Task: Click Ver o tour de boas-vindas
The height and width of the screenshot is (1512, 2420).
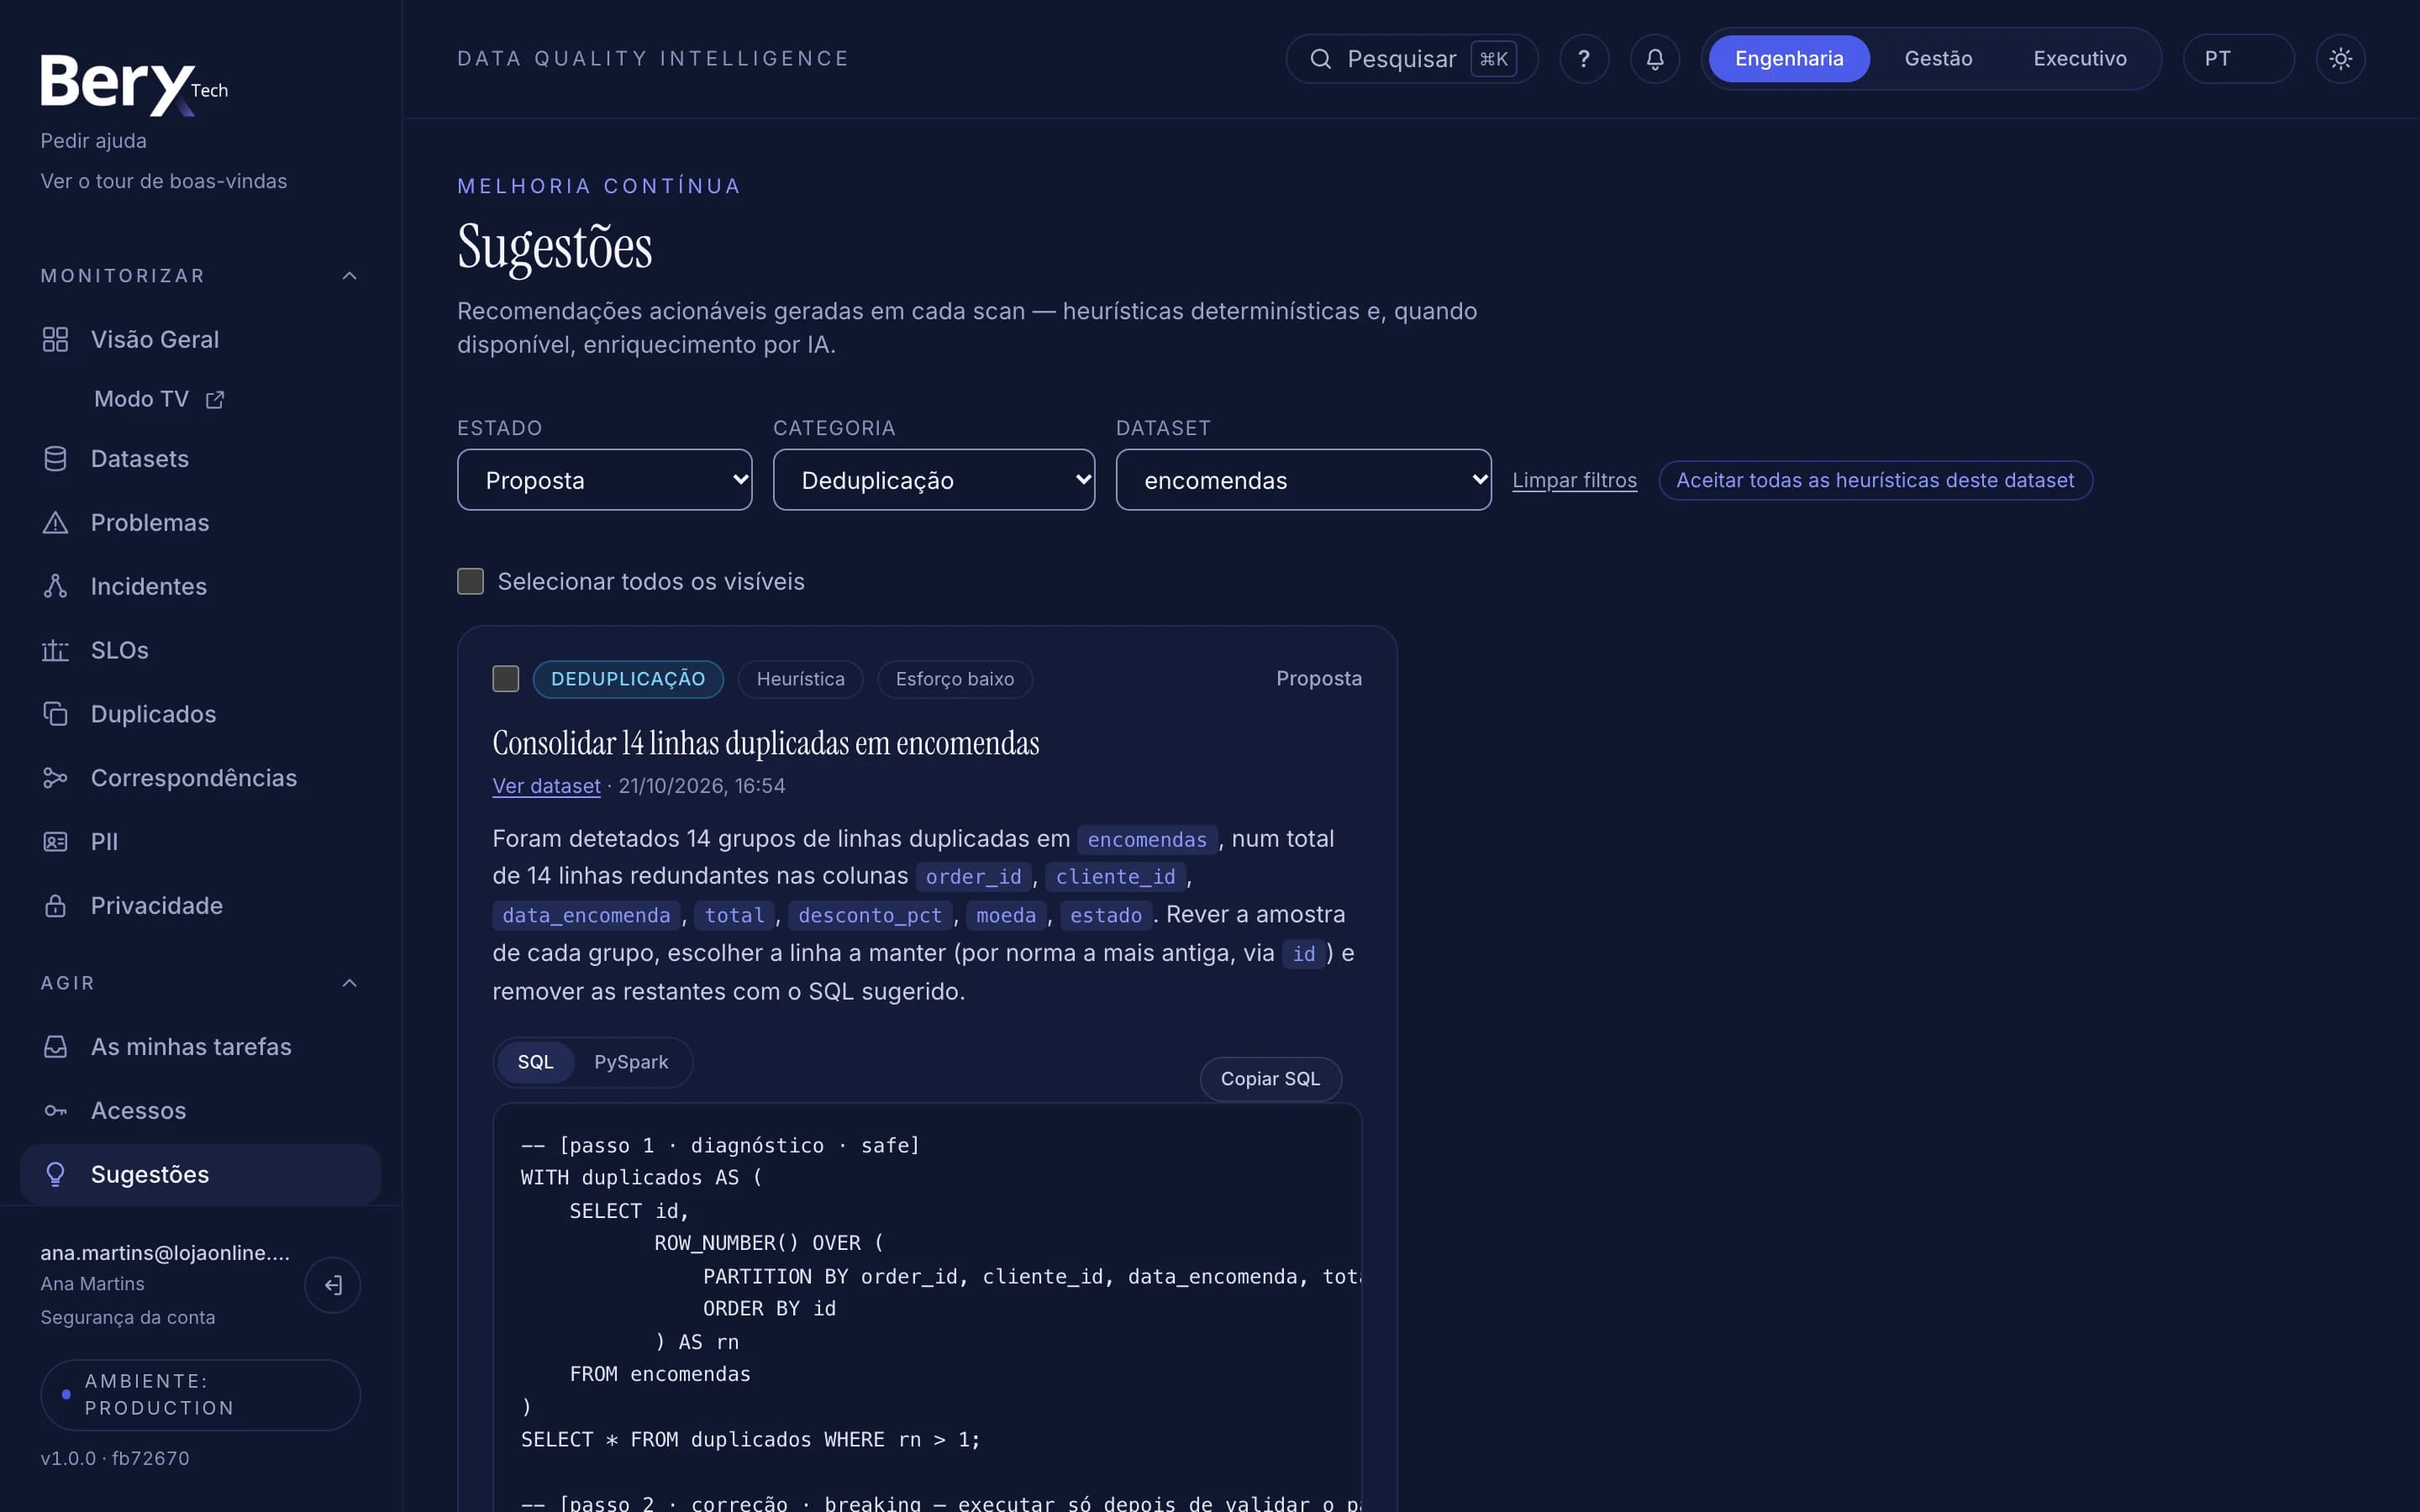Action: pyautogui.click(x=163, y=181)
